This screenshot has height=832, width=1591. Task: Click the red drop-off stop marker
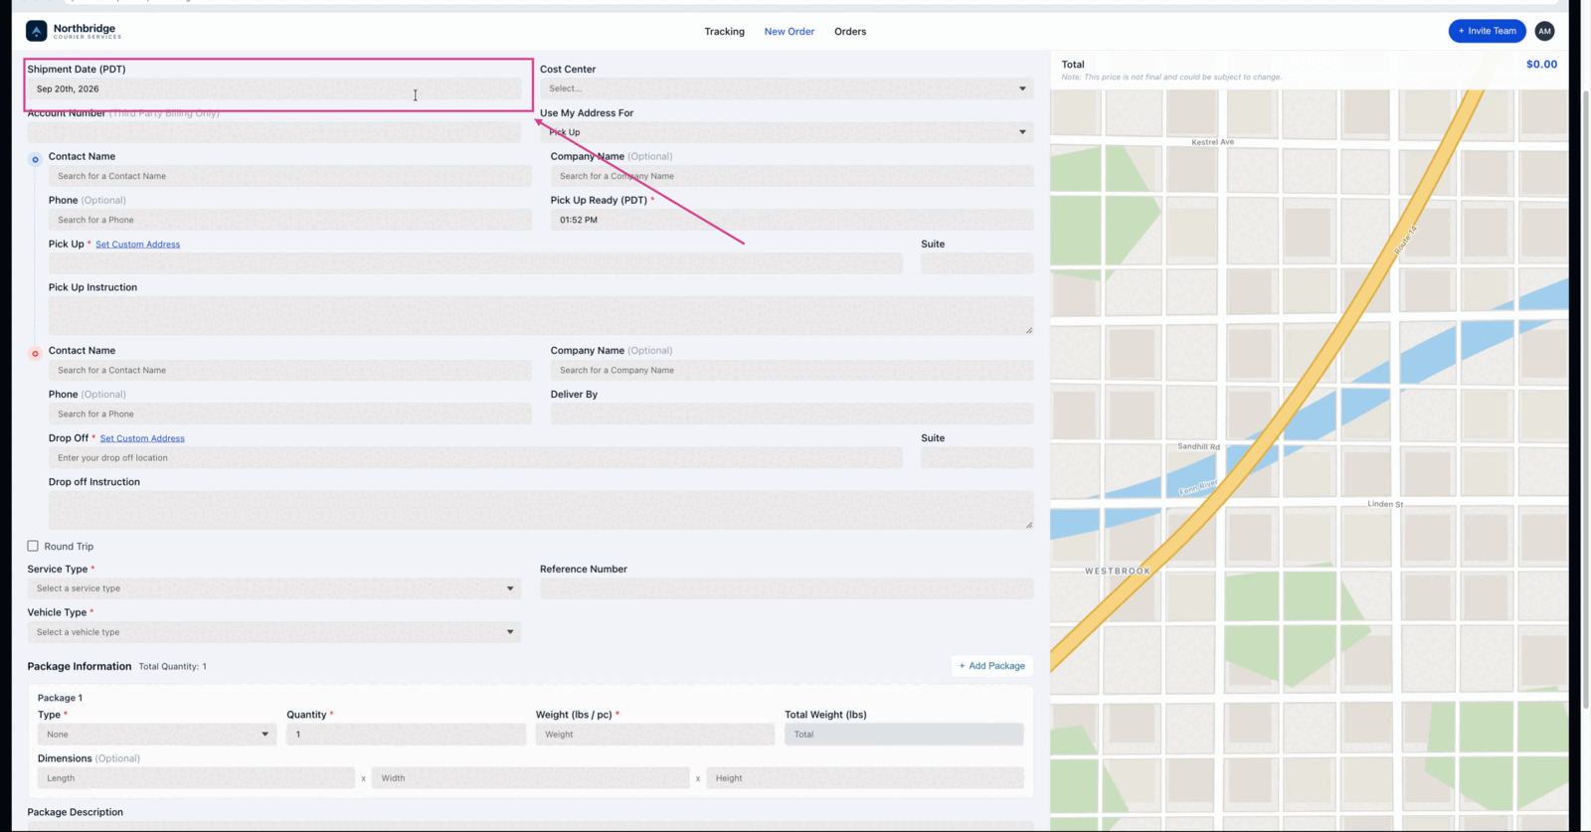tap(35, 353)
